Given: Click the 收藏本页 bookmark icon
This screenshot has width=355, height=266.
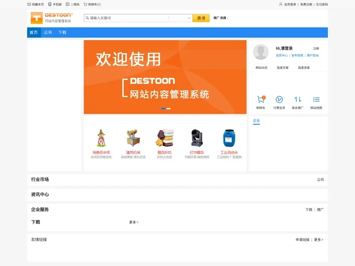Looking at the screenshot, I should click(29, 4).
